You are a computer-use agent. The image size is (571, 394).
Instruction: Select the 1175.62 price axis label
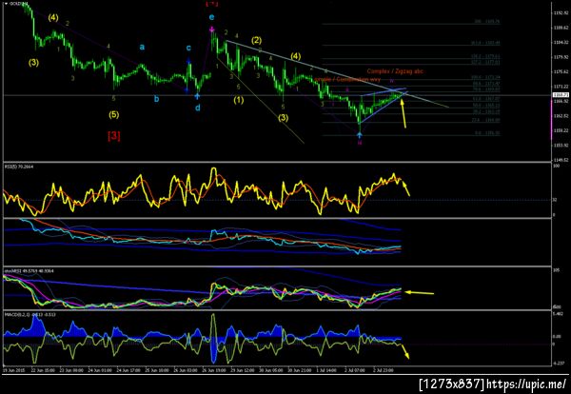tap(561, 71)
